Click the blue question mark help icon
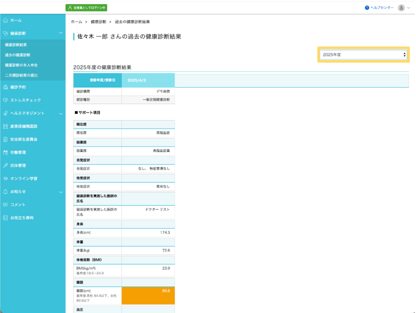 (367, 8)
